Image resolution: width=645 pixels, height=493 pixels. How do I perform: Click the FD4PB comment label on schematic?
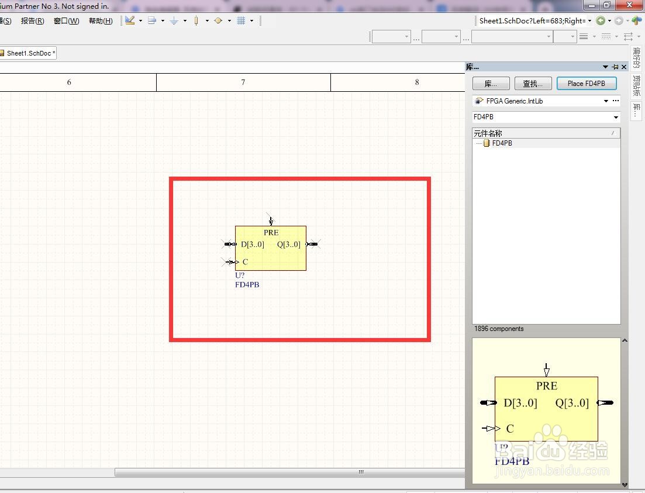click(x=247, y=284)
